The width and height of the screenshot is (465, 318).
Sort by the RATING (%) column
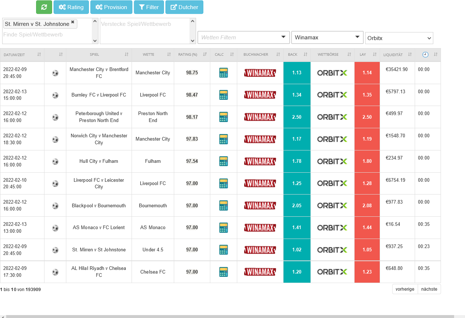[192, 55]
